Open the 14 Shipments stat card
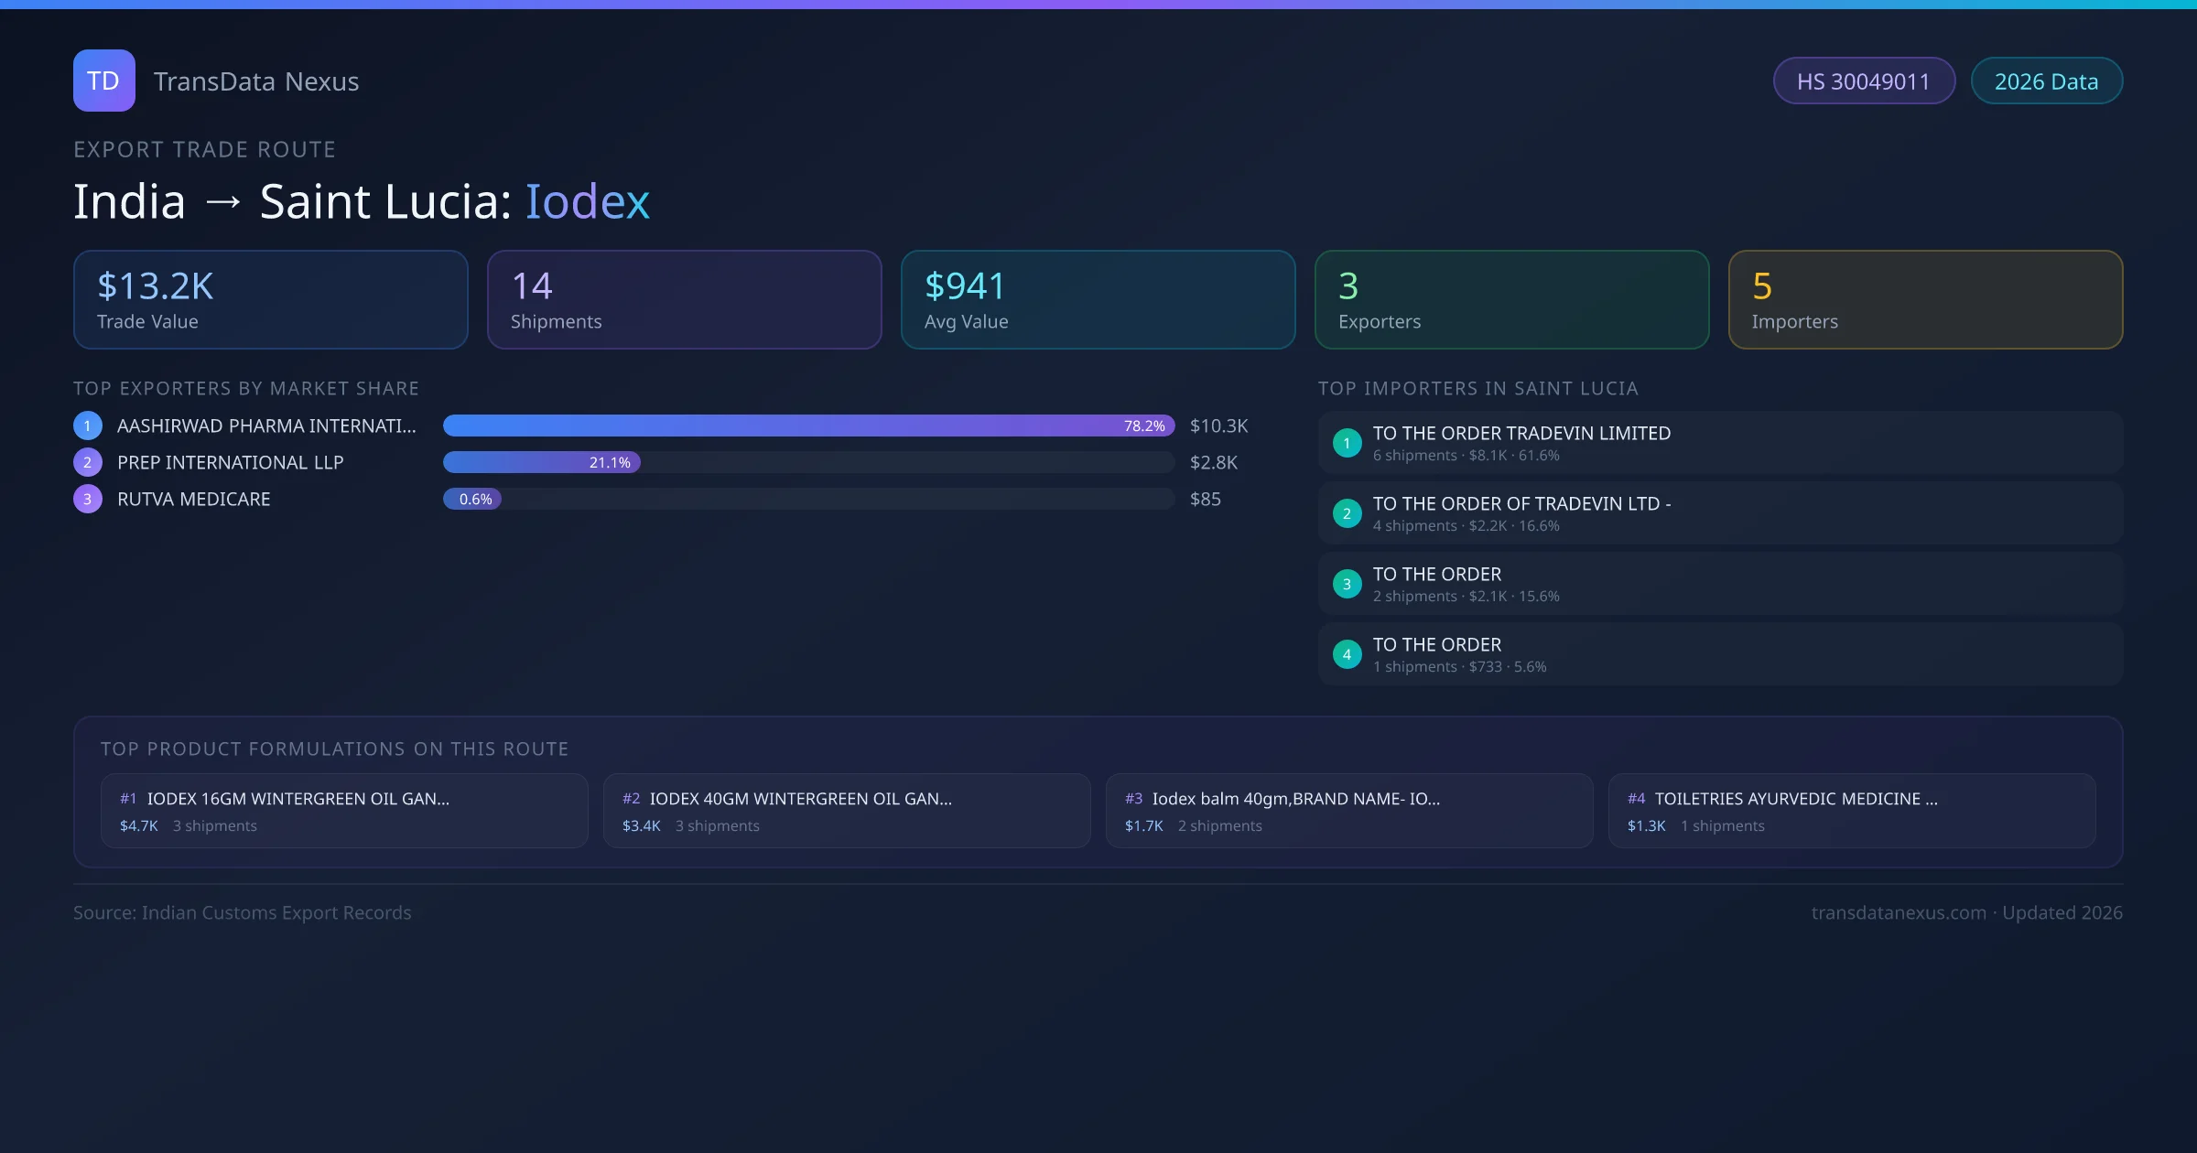This screenshot has height=1153, width=2197. [684, 299]
